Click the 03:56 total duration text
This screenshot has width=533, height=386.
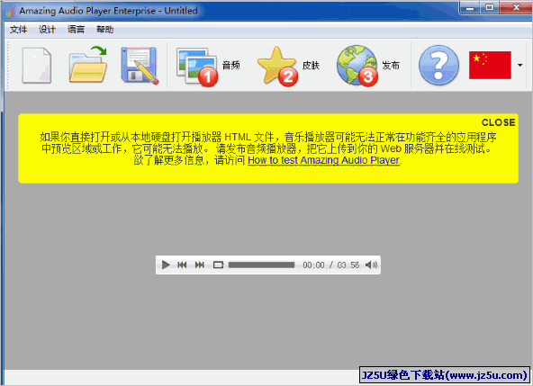pos(348,265)
